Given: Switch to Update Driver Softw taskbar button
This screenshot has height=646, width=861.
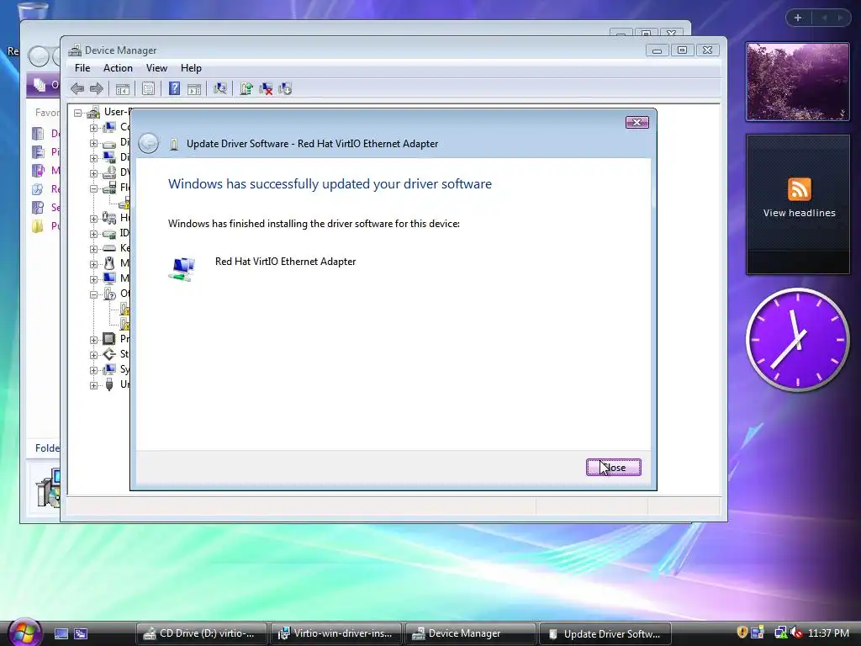Looking at the screenshot, I should pyautogui.click(x=605, y=633).
